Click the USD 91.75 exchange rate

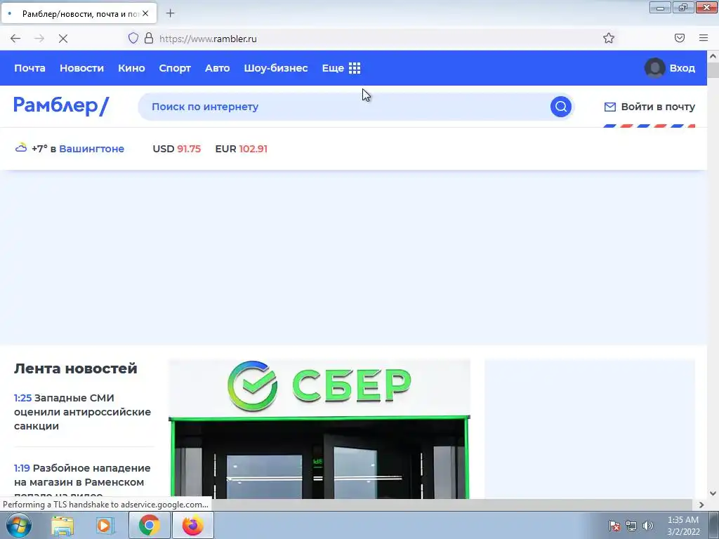click(176, 149)
